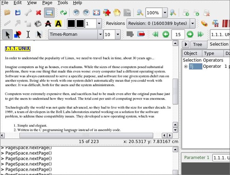This screenshot has width=230, height=175.
Task: Open the Page menu
Action: pyautogui.click(x=47, y=3)
